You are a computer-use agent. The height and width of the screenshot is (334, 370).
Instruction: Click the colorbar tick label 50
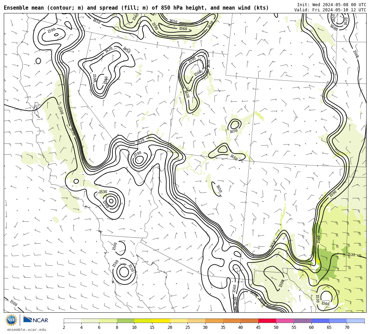tap(276, 327)
